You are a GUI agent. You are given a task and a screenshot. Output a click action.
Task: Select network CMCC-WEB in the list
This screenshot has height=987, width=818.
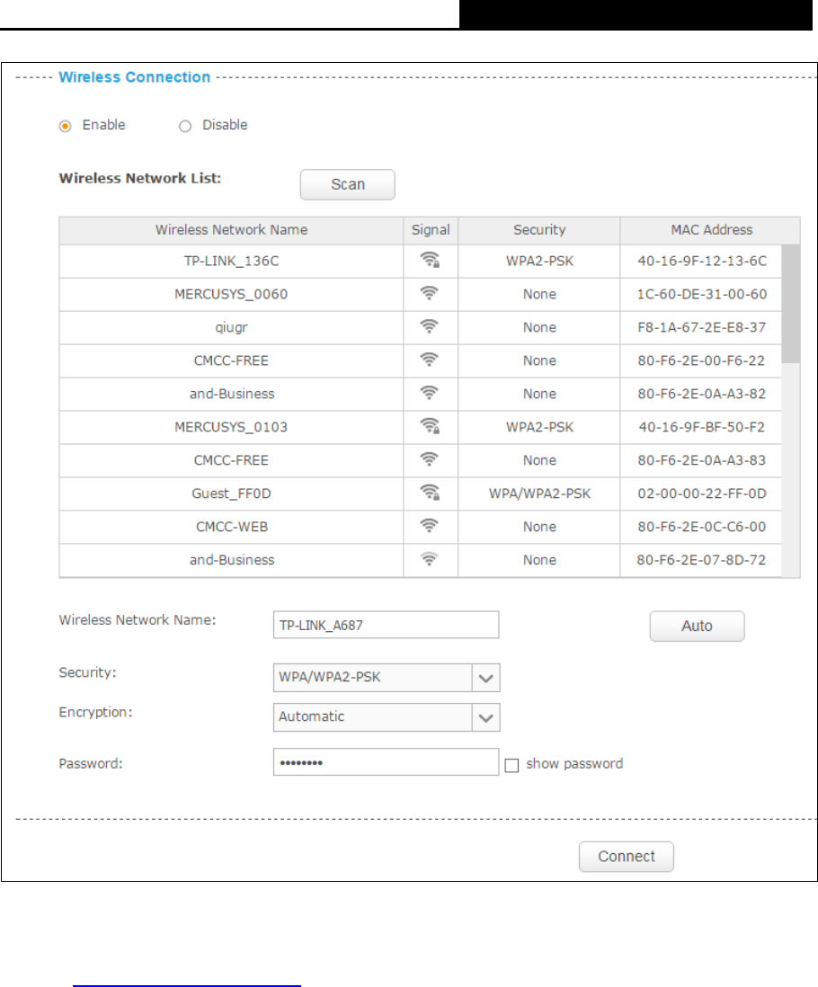coord(232,527)
